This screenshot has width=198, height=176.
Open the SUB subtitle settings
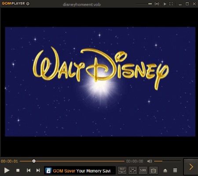[143, 170]
